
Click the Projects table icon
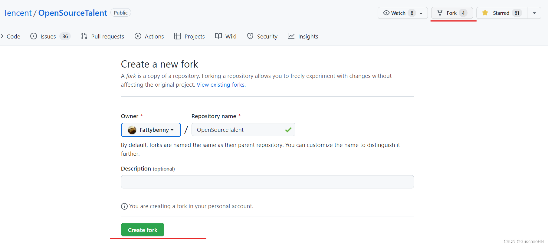(178, 36)
